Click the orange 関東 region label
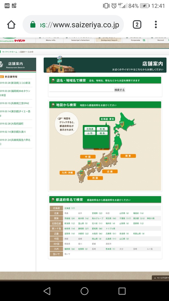 point(128,156)
